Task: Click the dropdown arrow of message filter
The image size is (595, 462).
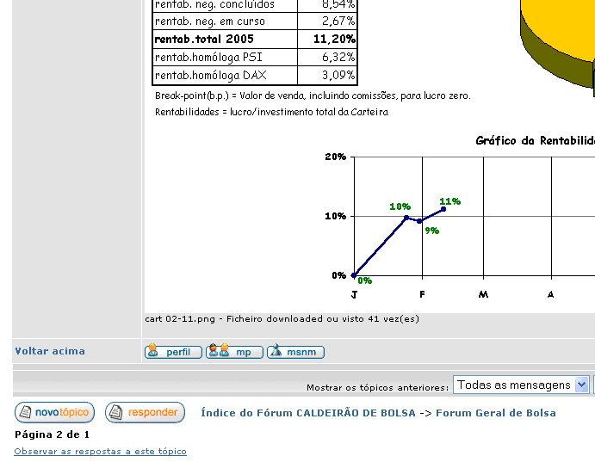Action: (581, 385)
